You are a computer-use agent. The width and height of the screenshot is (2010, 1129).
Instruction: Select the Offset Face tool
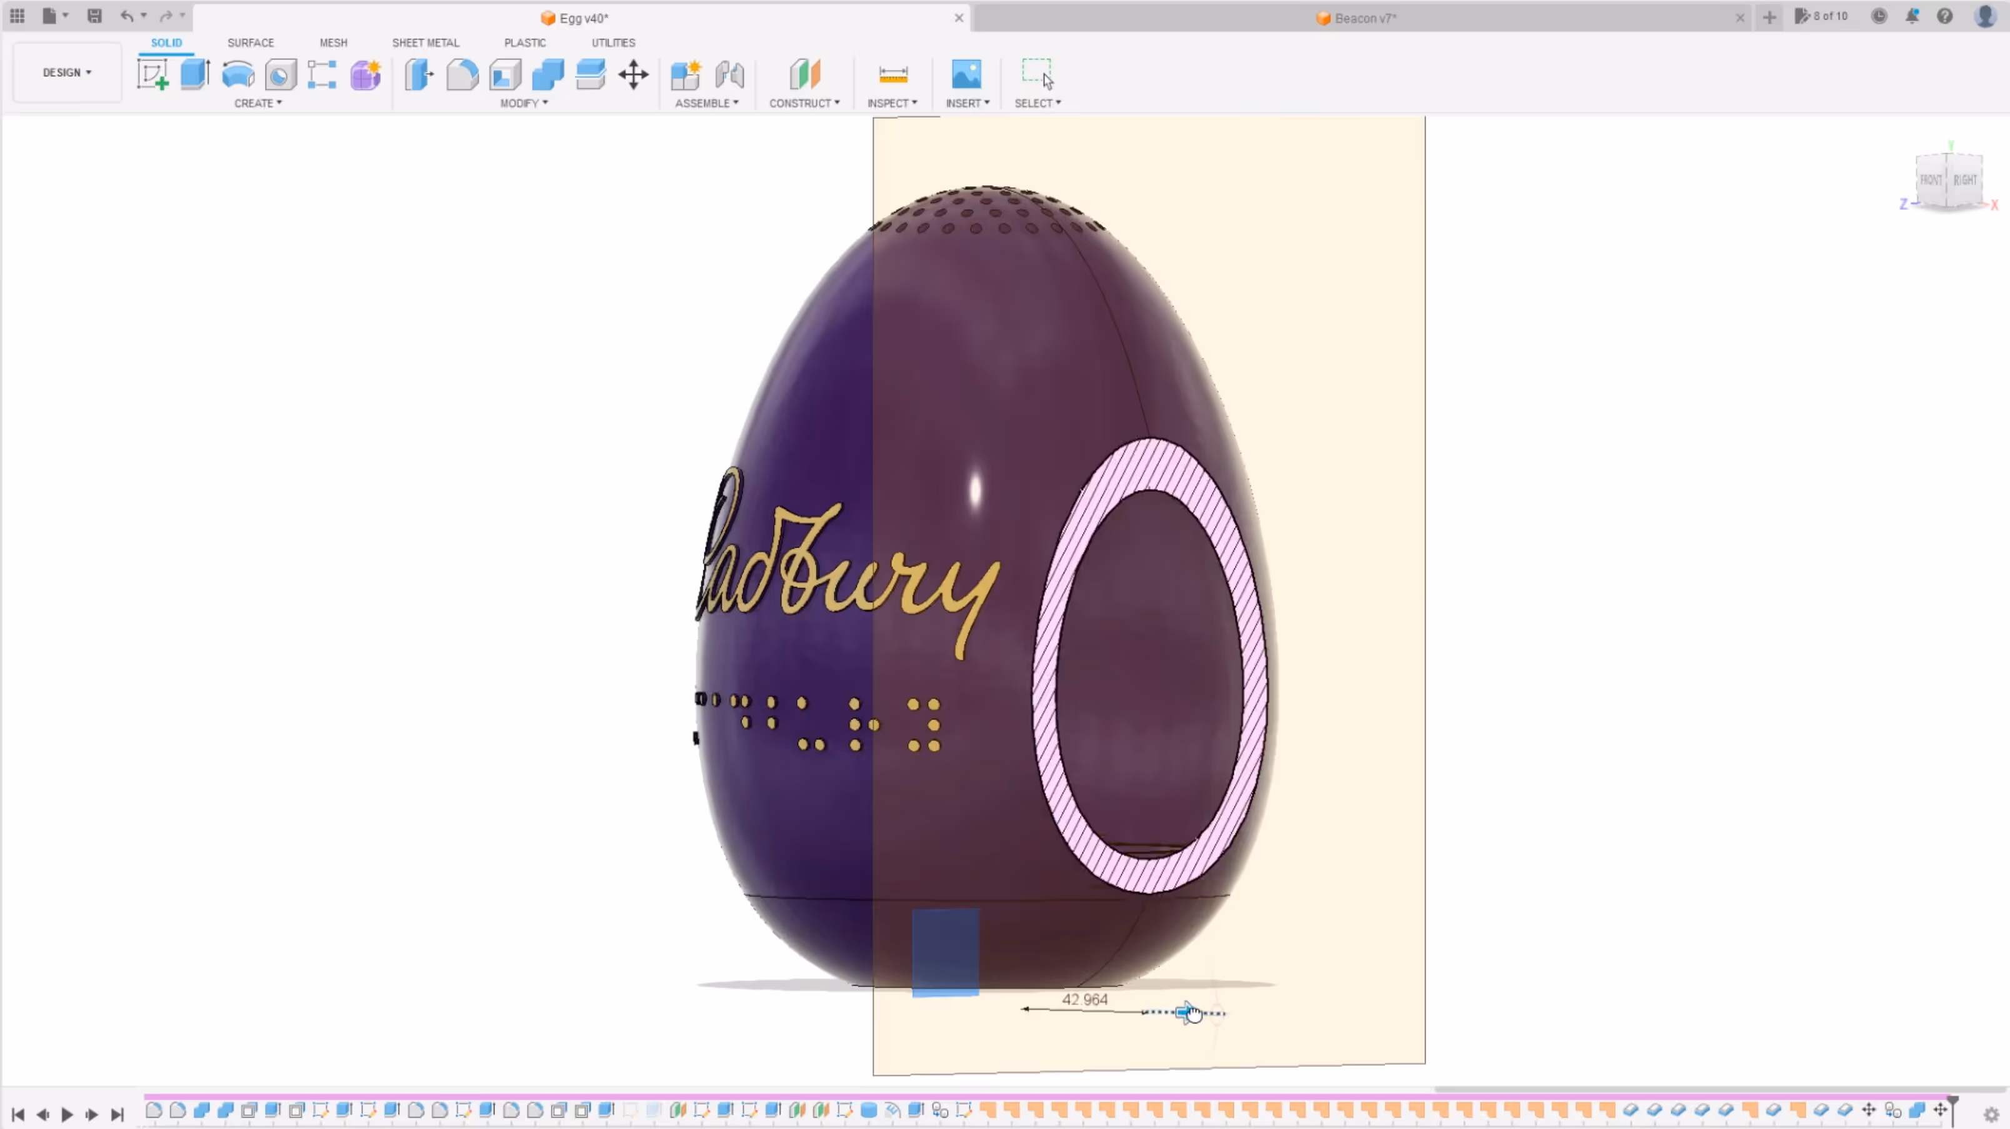[591, 75]
